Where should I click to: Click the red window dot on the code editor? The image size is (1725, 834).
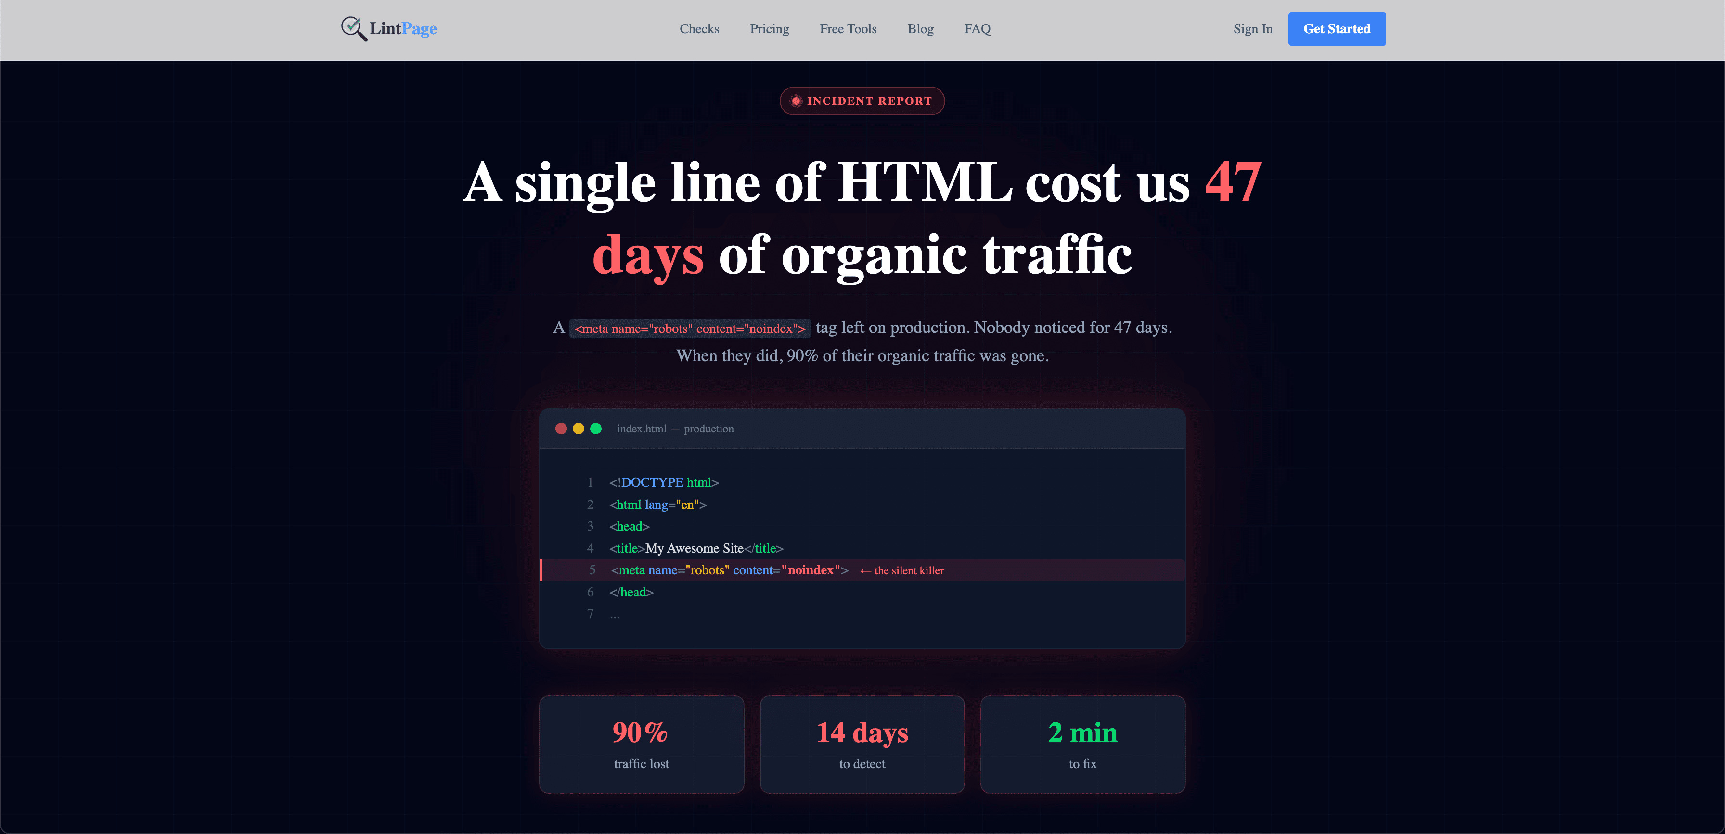click(x=561, y=429)
